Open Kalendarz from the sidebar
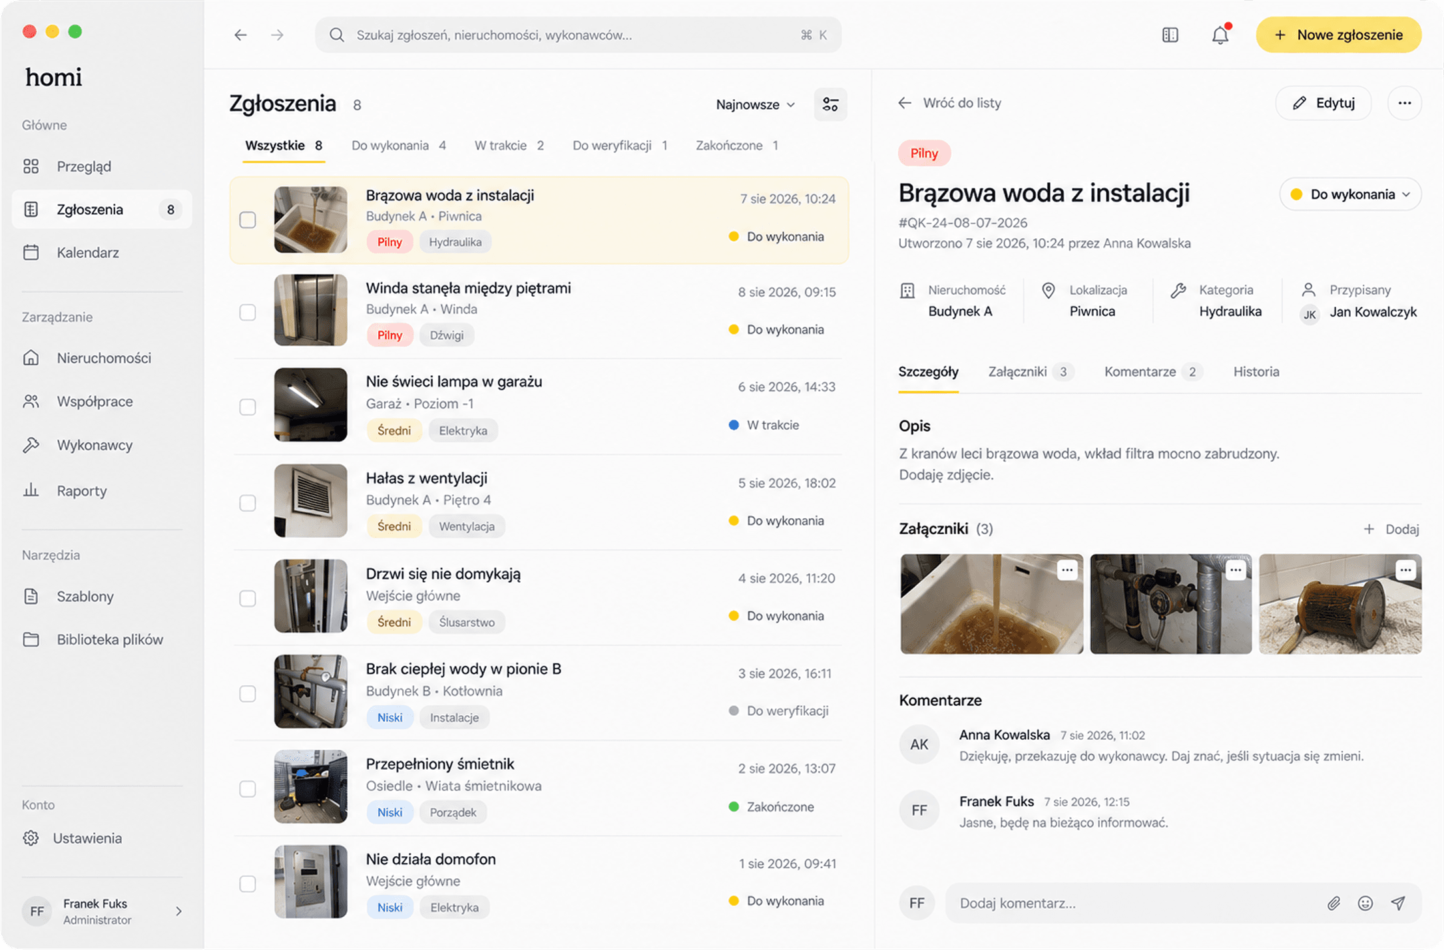The width and height of the screenshot is (1444, 950). (x=102, y=253)
